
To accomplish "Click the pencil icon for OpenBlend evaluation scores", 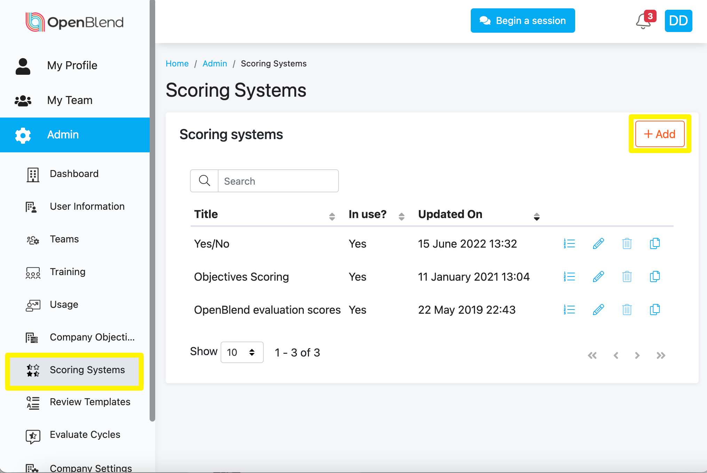I will [x=598, y=310].
